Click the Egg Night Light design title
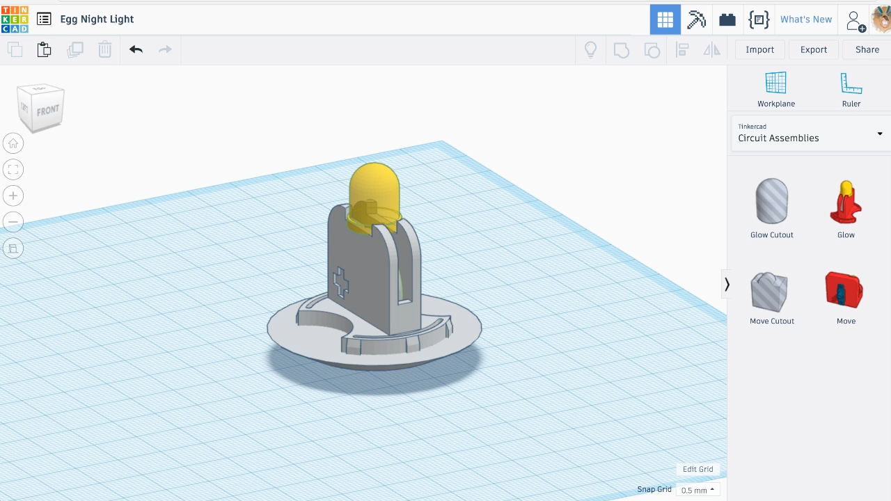891x501 pixels. (x=97, y=19)
